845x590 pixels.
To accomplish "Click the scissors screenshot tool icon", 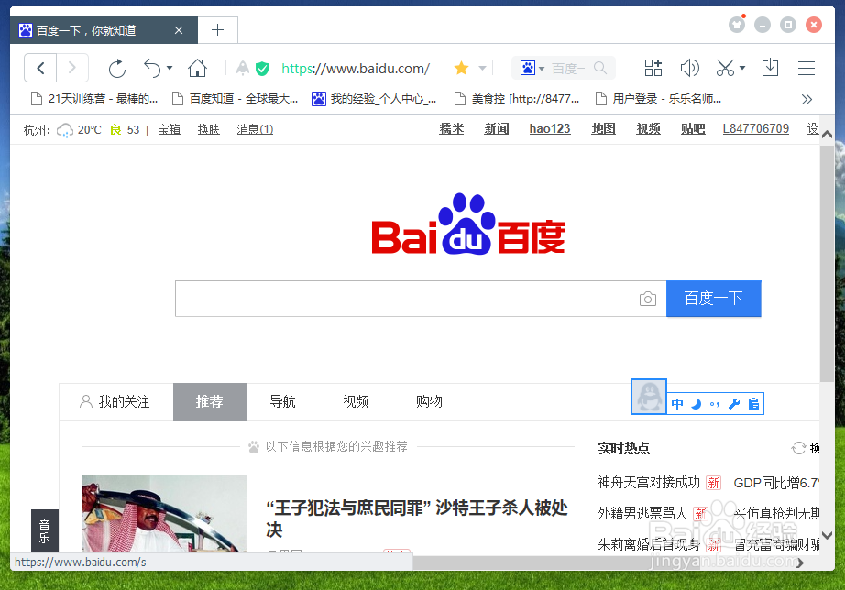I will (725, 68).
